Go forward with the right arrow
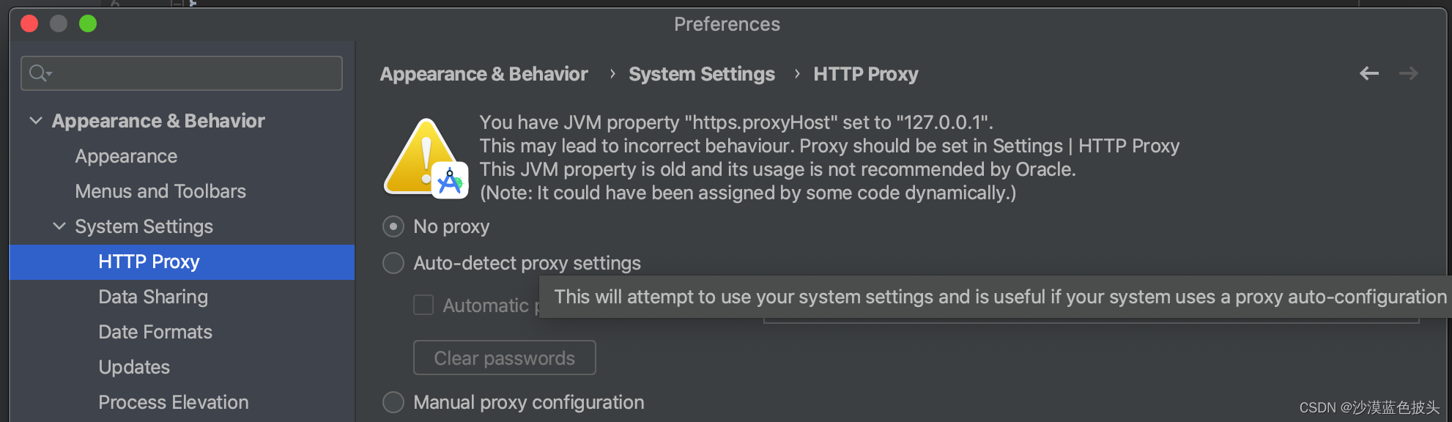This screenshot has width=1452, height=422. 1408,73
